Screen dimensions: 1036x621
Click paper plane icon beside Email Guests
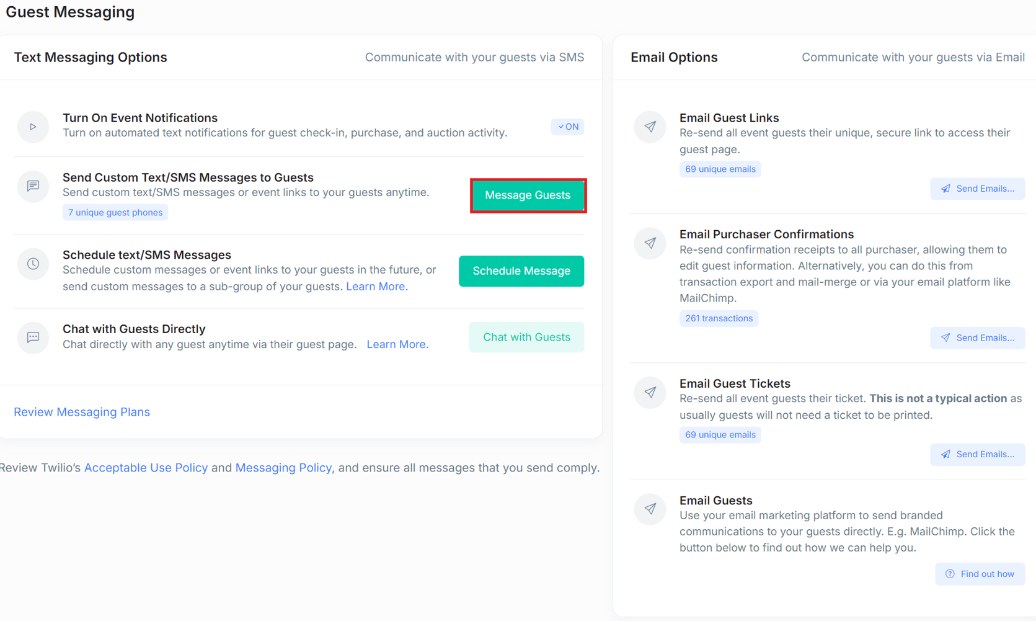650,509
